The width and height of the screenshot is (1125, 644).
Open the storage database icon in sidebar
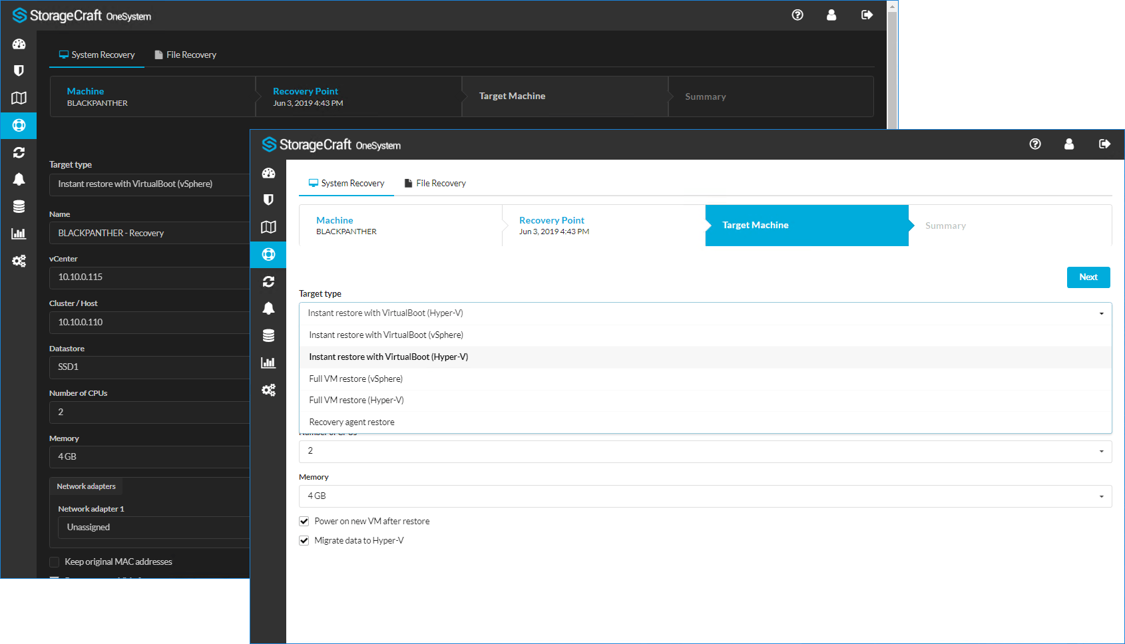[x=268, y=335]
